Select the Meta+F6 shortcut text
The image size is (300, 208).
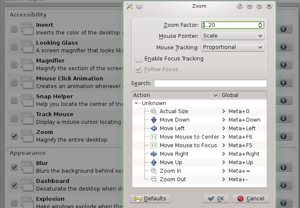(x=241, y=137)
